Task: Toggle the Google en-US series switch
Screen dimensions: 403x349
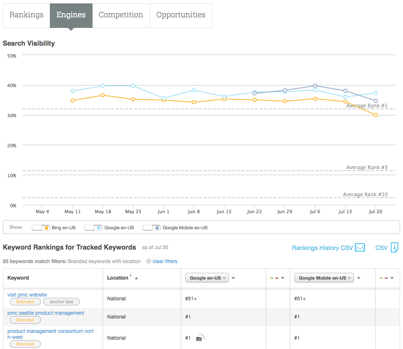Action: [x=93, y=228]
